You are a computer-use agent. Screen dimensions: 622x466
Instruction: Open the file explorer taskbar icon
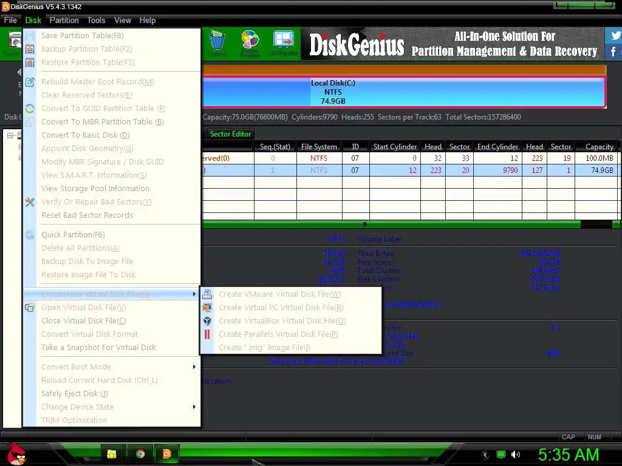tap(112, 454)
